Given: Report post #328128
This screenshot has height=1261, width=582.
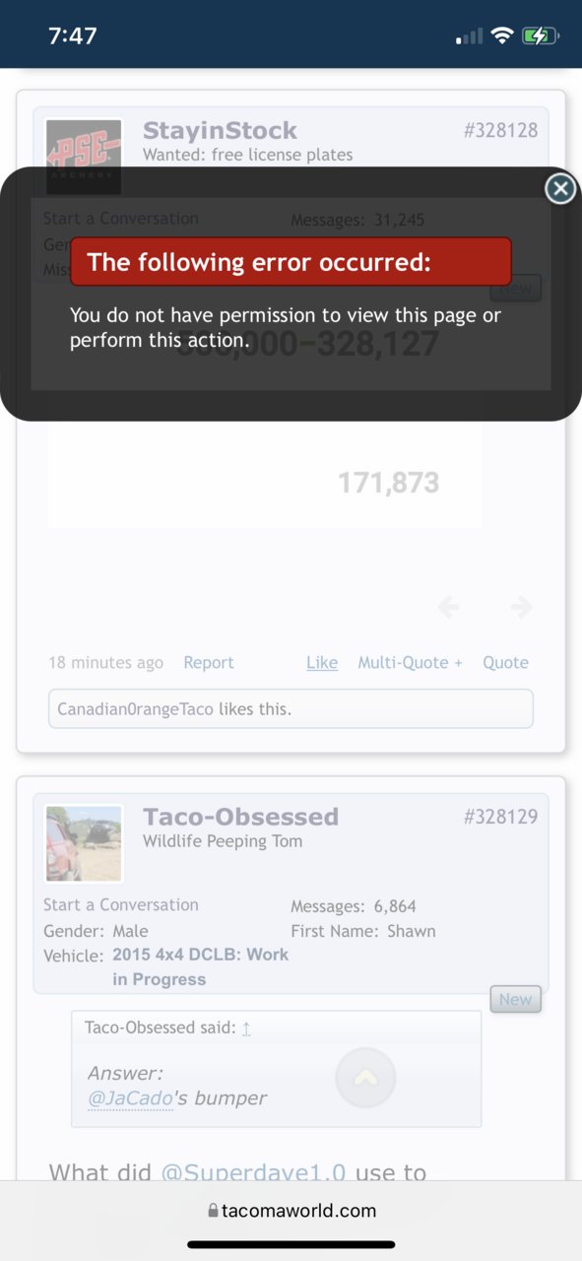Looking at the screenshot, I should [209, 663].
